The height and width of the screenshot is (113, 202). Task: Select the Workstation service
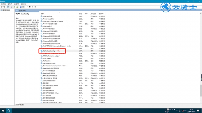point(46,61)
